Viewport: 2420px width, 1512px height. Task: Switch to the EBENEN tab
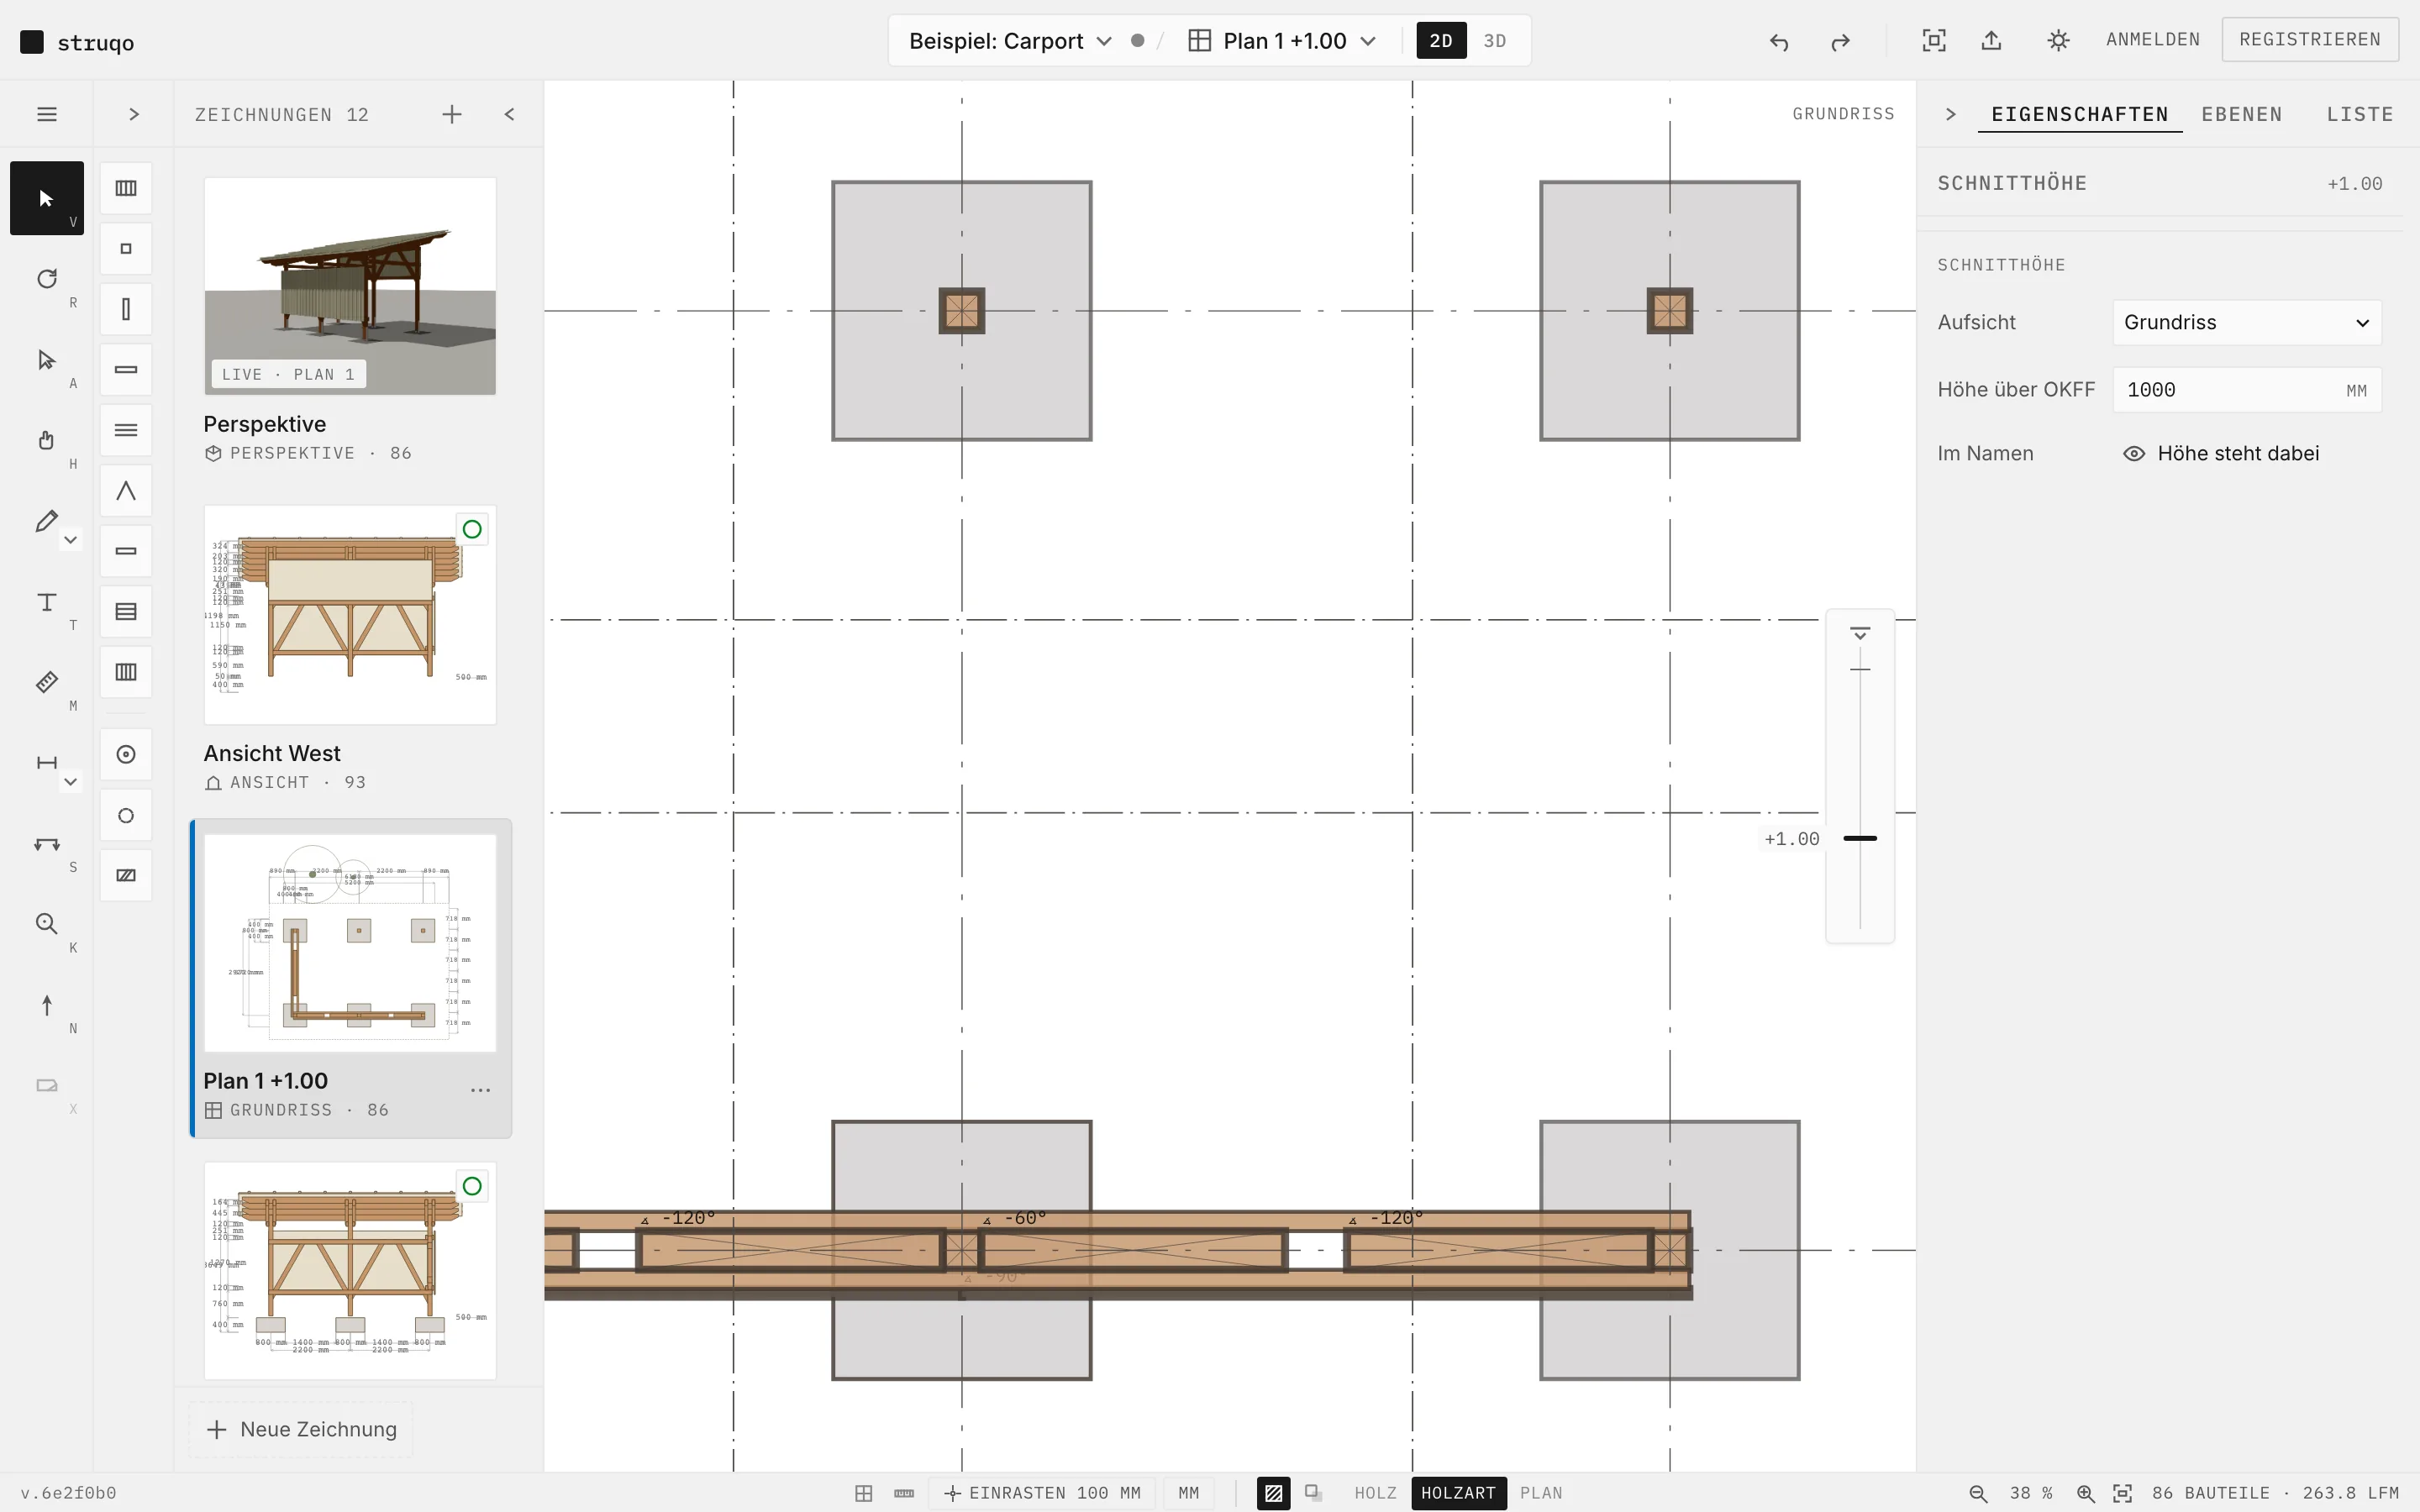pos(2241,114)
